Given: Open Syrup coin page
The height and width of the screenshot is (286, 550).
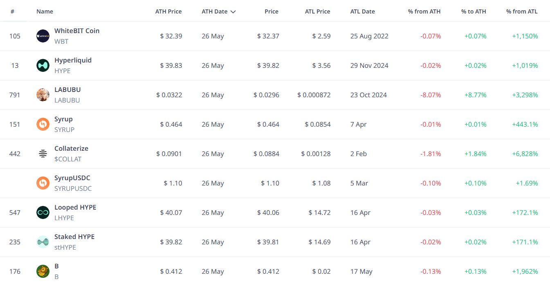Looking at the screenshot, I should pyautogui.click(x=63, y=119).
